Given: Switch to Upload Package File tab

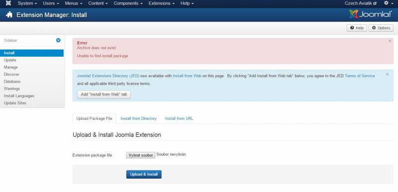Looking at the screenshot, I should (94, 118).
